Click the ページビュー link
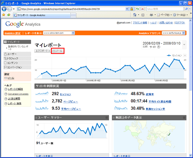The height and width of the screenshot is (158, 193). [71, 102]
